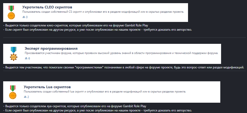The height and width of the screenshot is (113, 247).
Task: Click the members icon on the Эксперт программирования card
Action: point(26,58)
